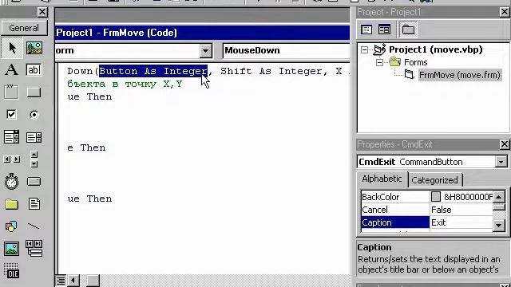Click View Code icon in Project panel
This screenshot has height=287, width=511.
(366, 29)
